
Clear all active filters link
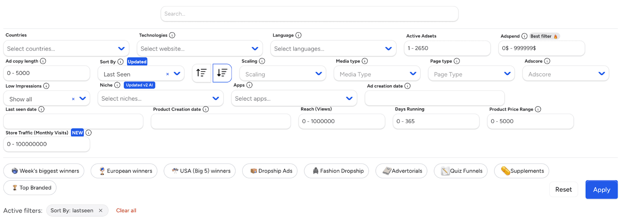click(126, 210)
